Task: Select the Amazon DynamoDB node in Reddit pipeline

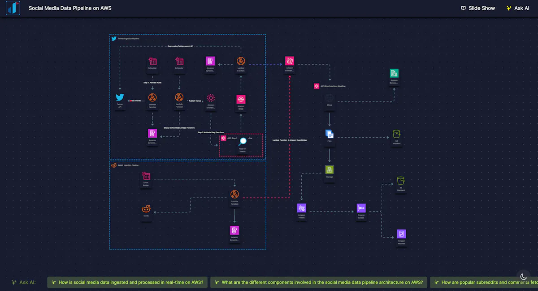Action: [234, 230]
